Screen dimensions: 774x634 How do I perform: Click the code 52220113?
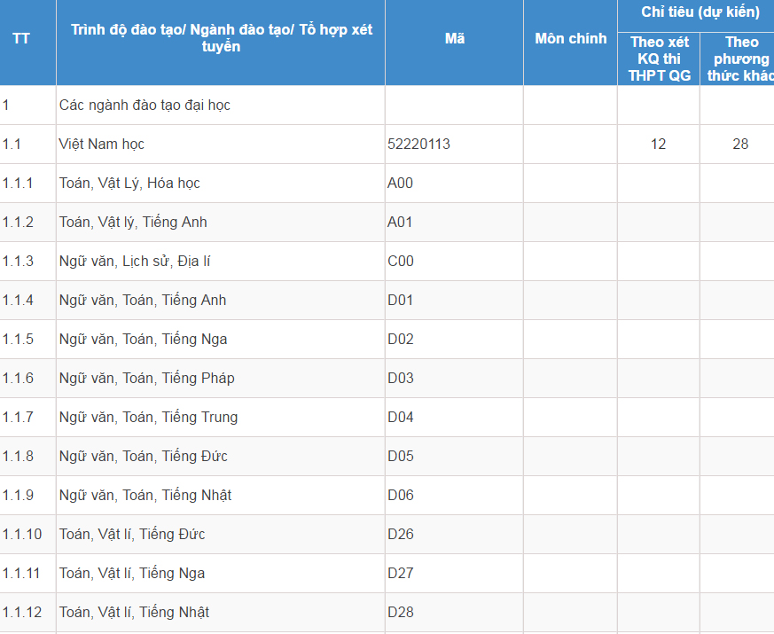pyautogui.click(x=418, y=145)
